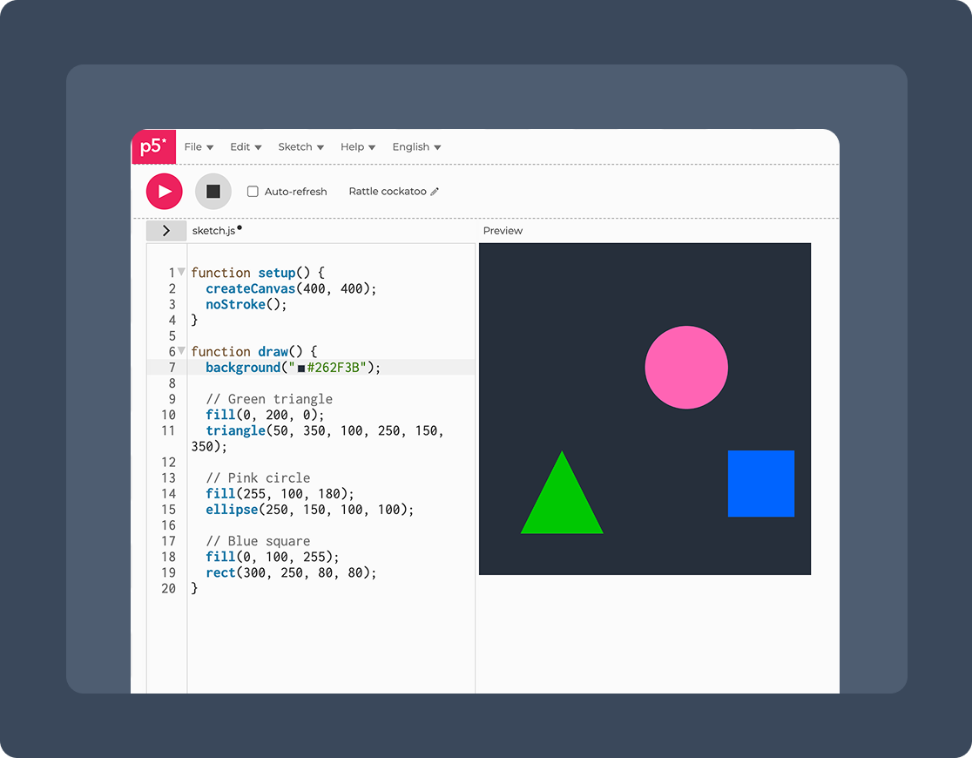The width and height of the screenshot is (972, 758).
Task: Open the Sketch dropdown menu
Action: click(300, 147)
